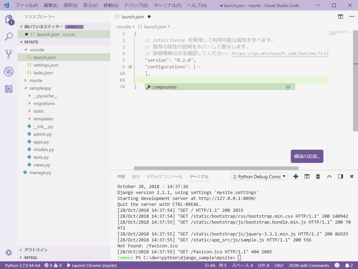Collapse the .vscode folder

pos(26,50)
